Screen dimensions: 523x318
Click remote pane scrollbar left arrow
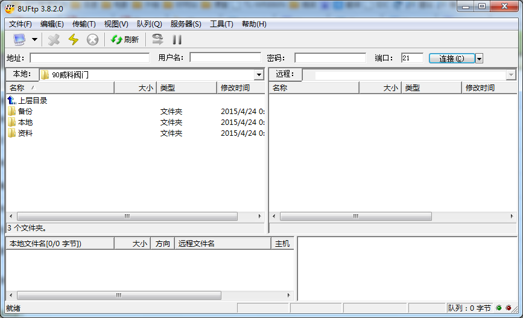tap(274, 216)
